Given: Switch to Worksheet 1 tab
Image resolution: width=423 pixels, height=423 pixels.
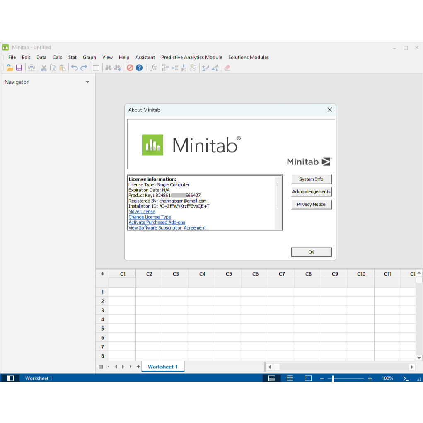Looking at the screenshot, I should [163, 367].
